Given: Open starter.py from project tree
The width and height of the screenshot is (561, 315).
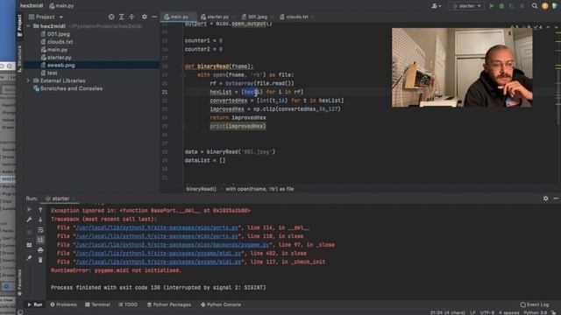Looking at the screenshot, I should [59, 58].
